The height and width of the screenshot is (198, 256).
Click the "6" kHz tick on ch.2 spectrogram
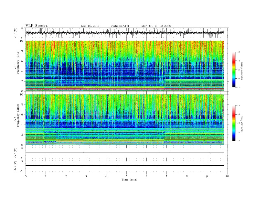22,115
